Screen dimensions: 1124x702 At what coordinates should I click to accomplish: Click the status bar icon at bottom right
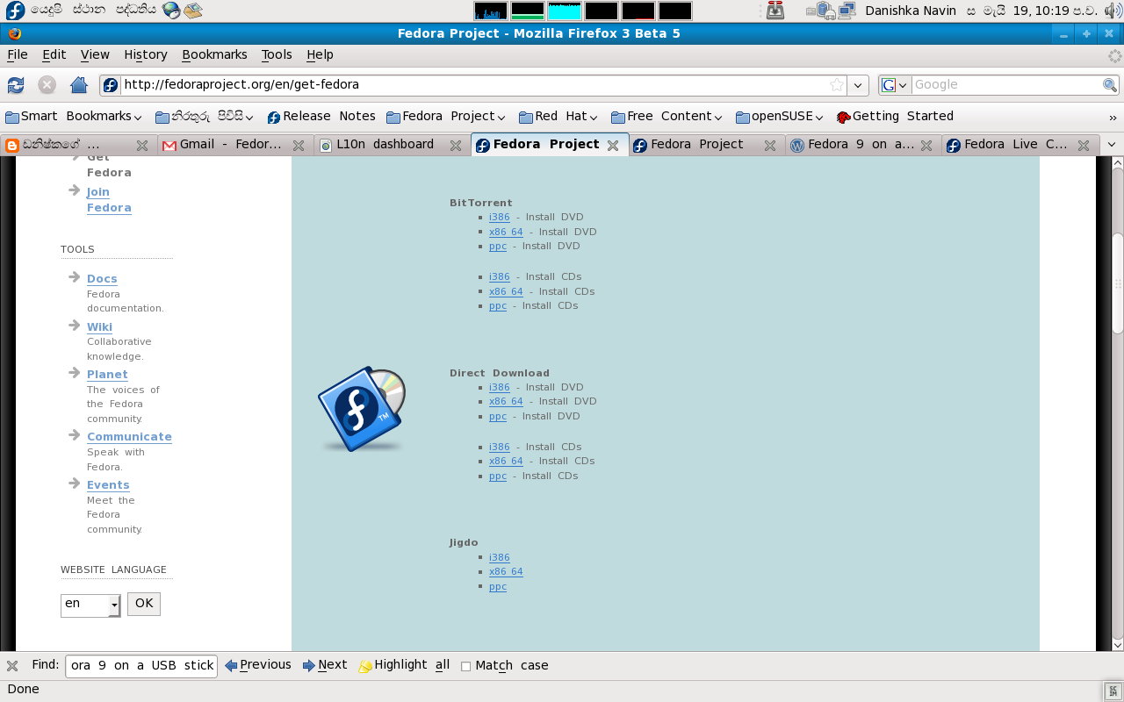click(1113, 690)
